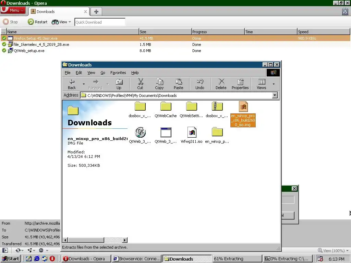Select the QtWebCache folder
351x263 pixels.
(x=166, y=110)
